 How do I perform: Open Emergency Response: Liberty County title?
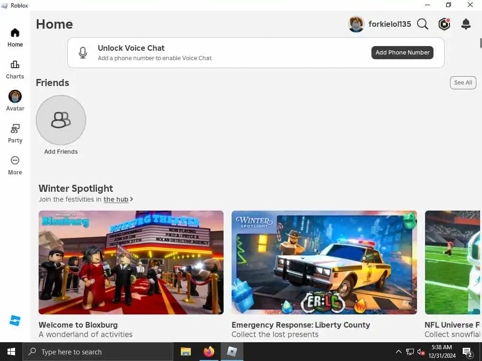tap(301, 325)
